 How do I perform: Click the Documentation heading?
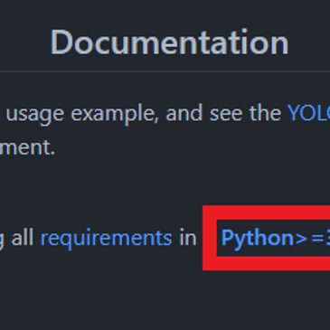(x=169, y=42)
